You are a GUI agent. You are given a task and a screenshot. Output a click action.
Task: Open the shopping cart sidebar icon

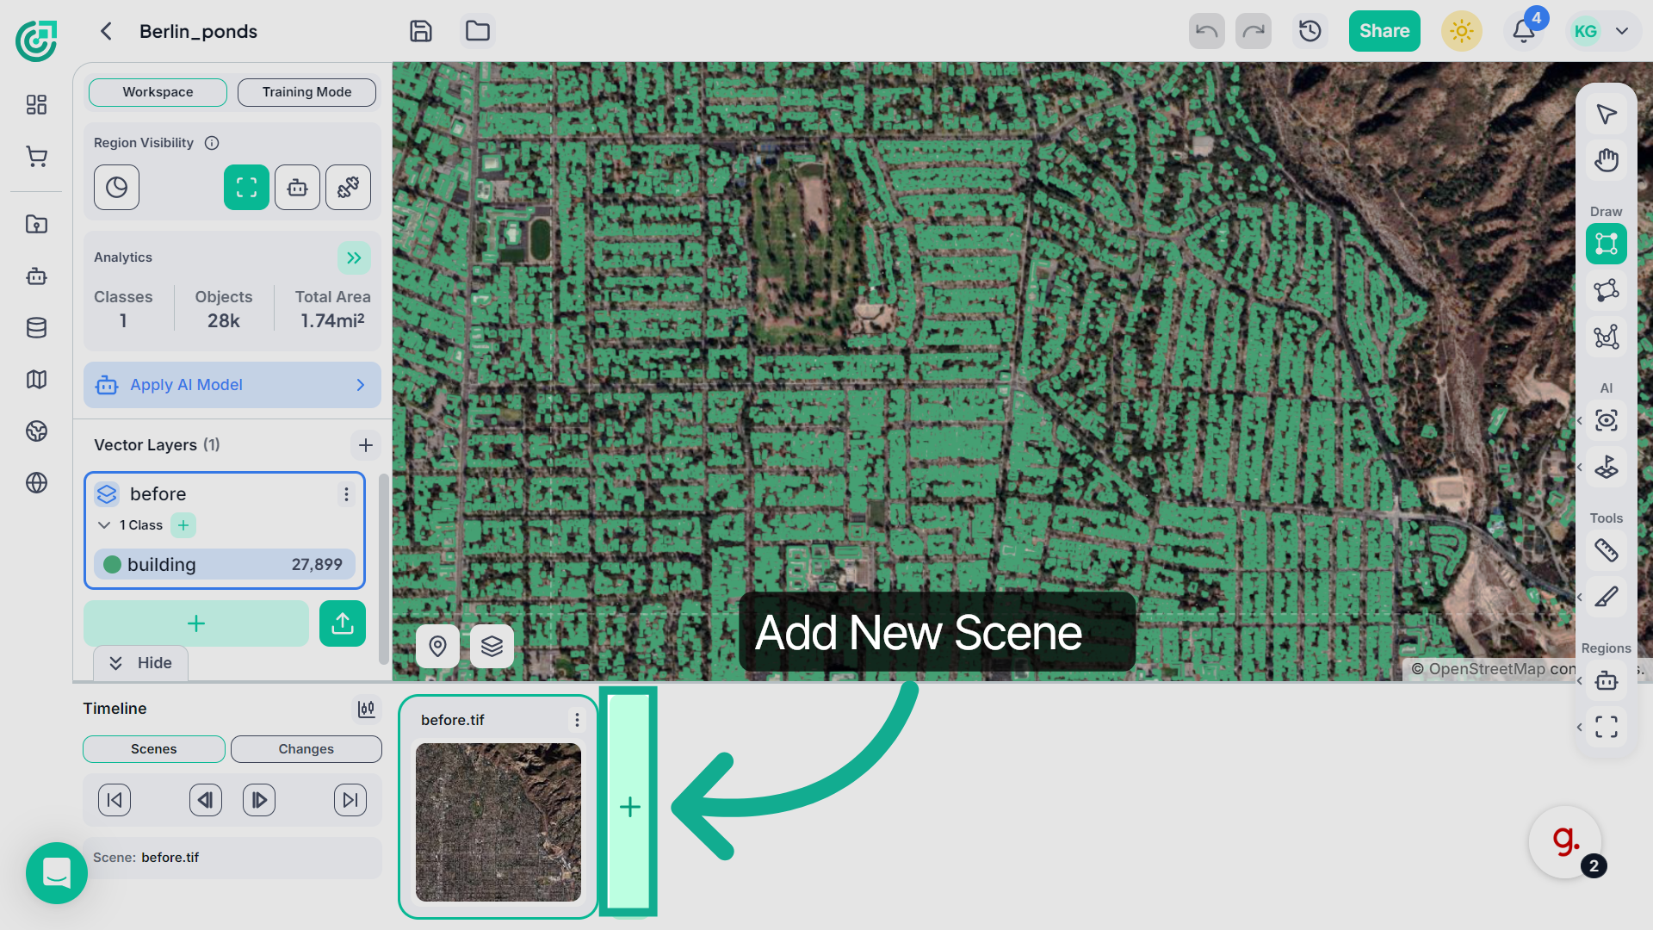pos(36,157)
